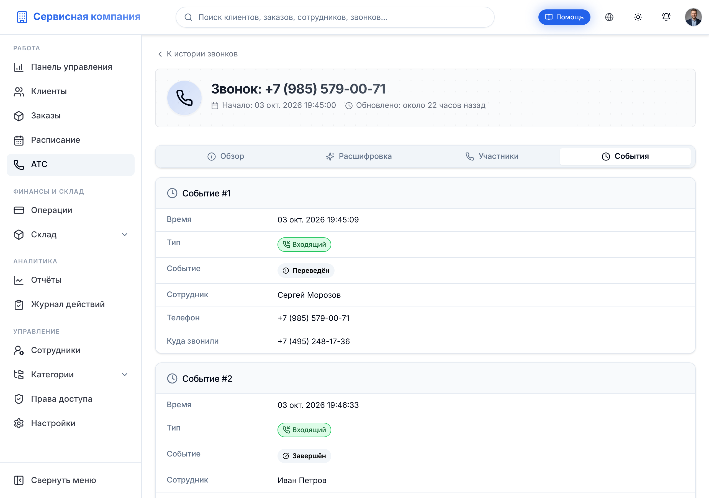
Task: Click the company building logo icon
Action: 22,17
